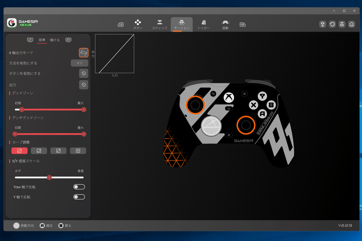
Task: Click the X/Y 感度スケール slider handle
Action: [x=49, y=177]
